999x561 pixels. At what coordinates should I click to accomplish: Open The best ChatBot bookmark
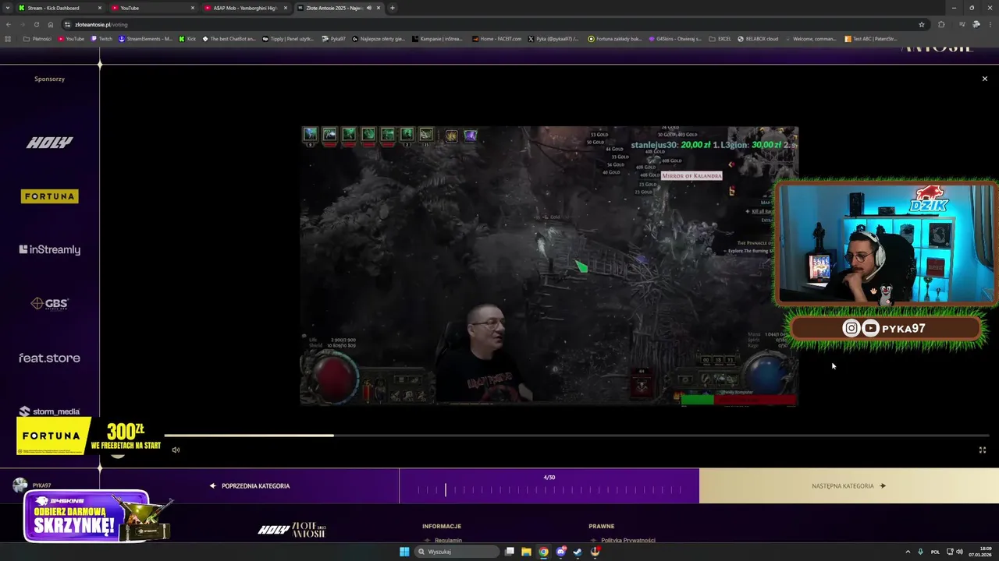coord(229,38)
